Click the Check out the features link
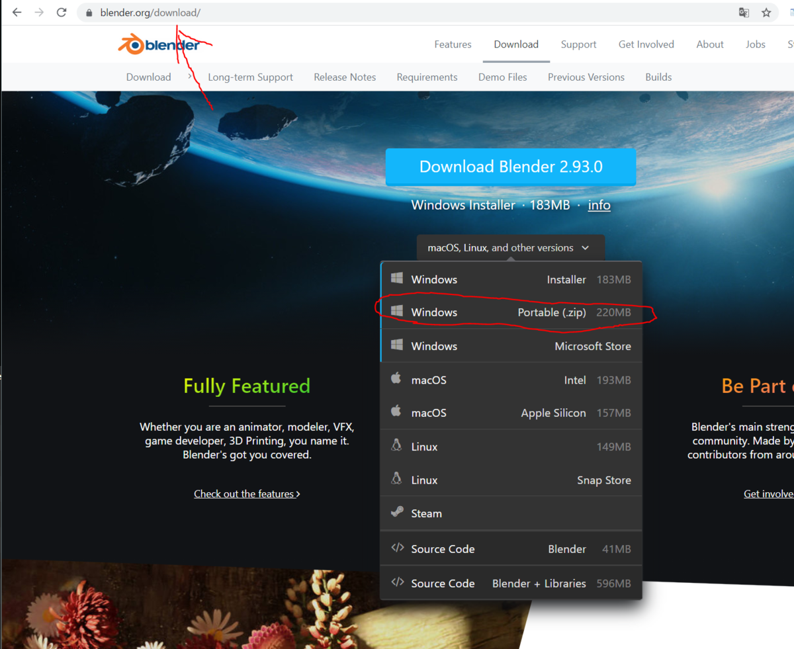Screen dimensions: 794x649 click(247, 494)
